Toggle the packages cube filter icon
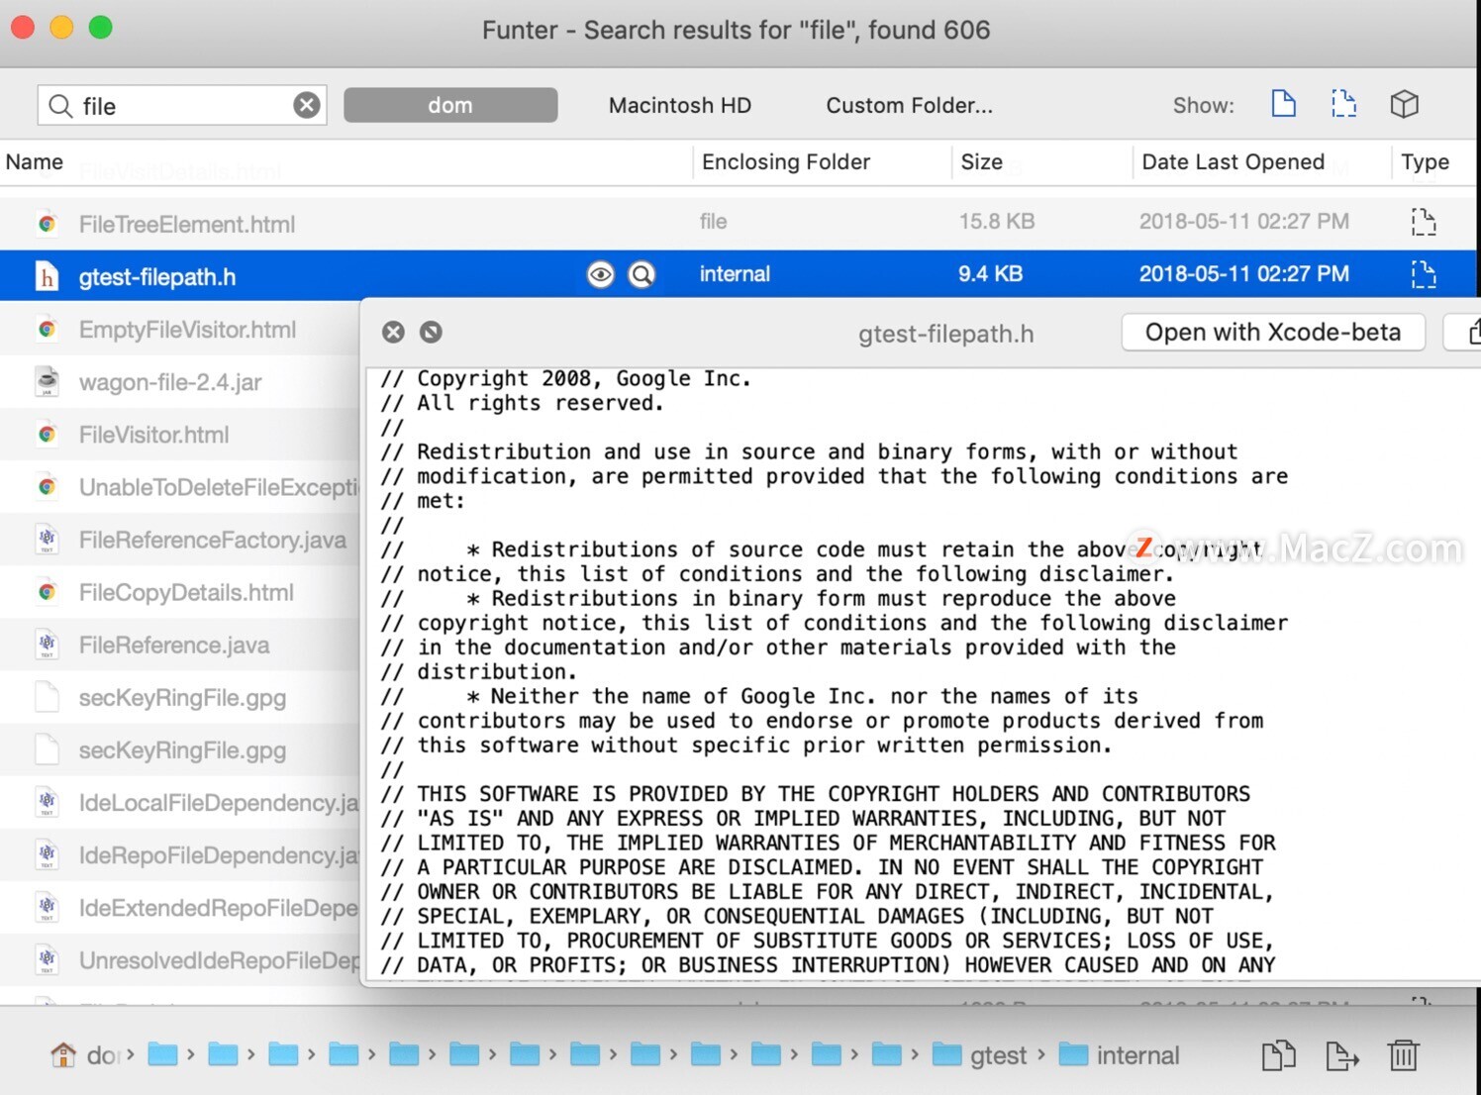 pyautogui.click(x=1404, y=104)
